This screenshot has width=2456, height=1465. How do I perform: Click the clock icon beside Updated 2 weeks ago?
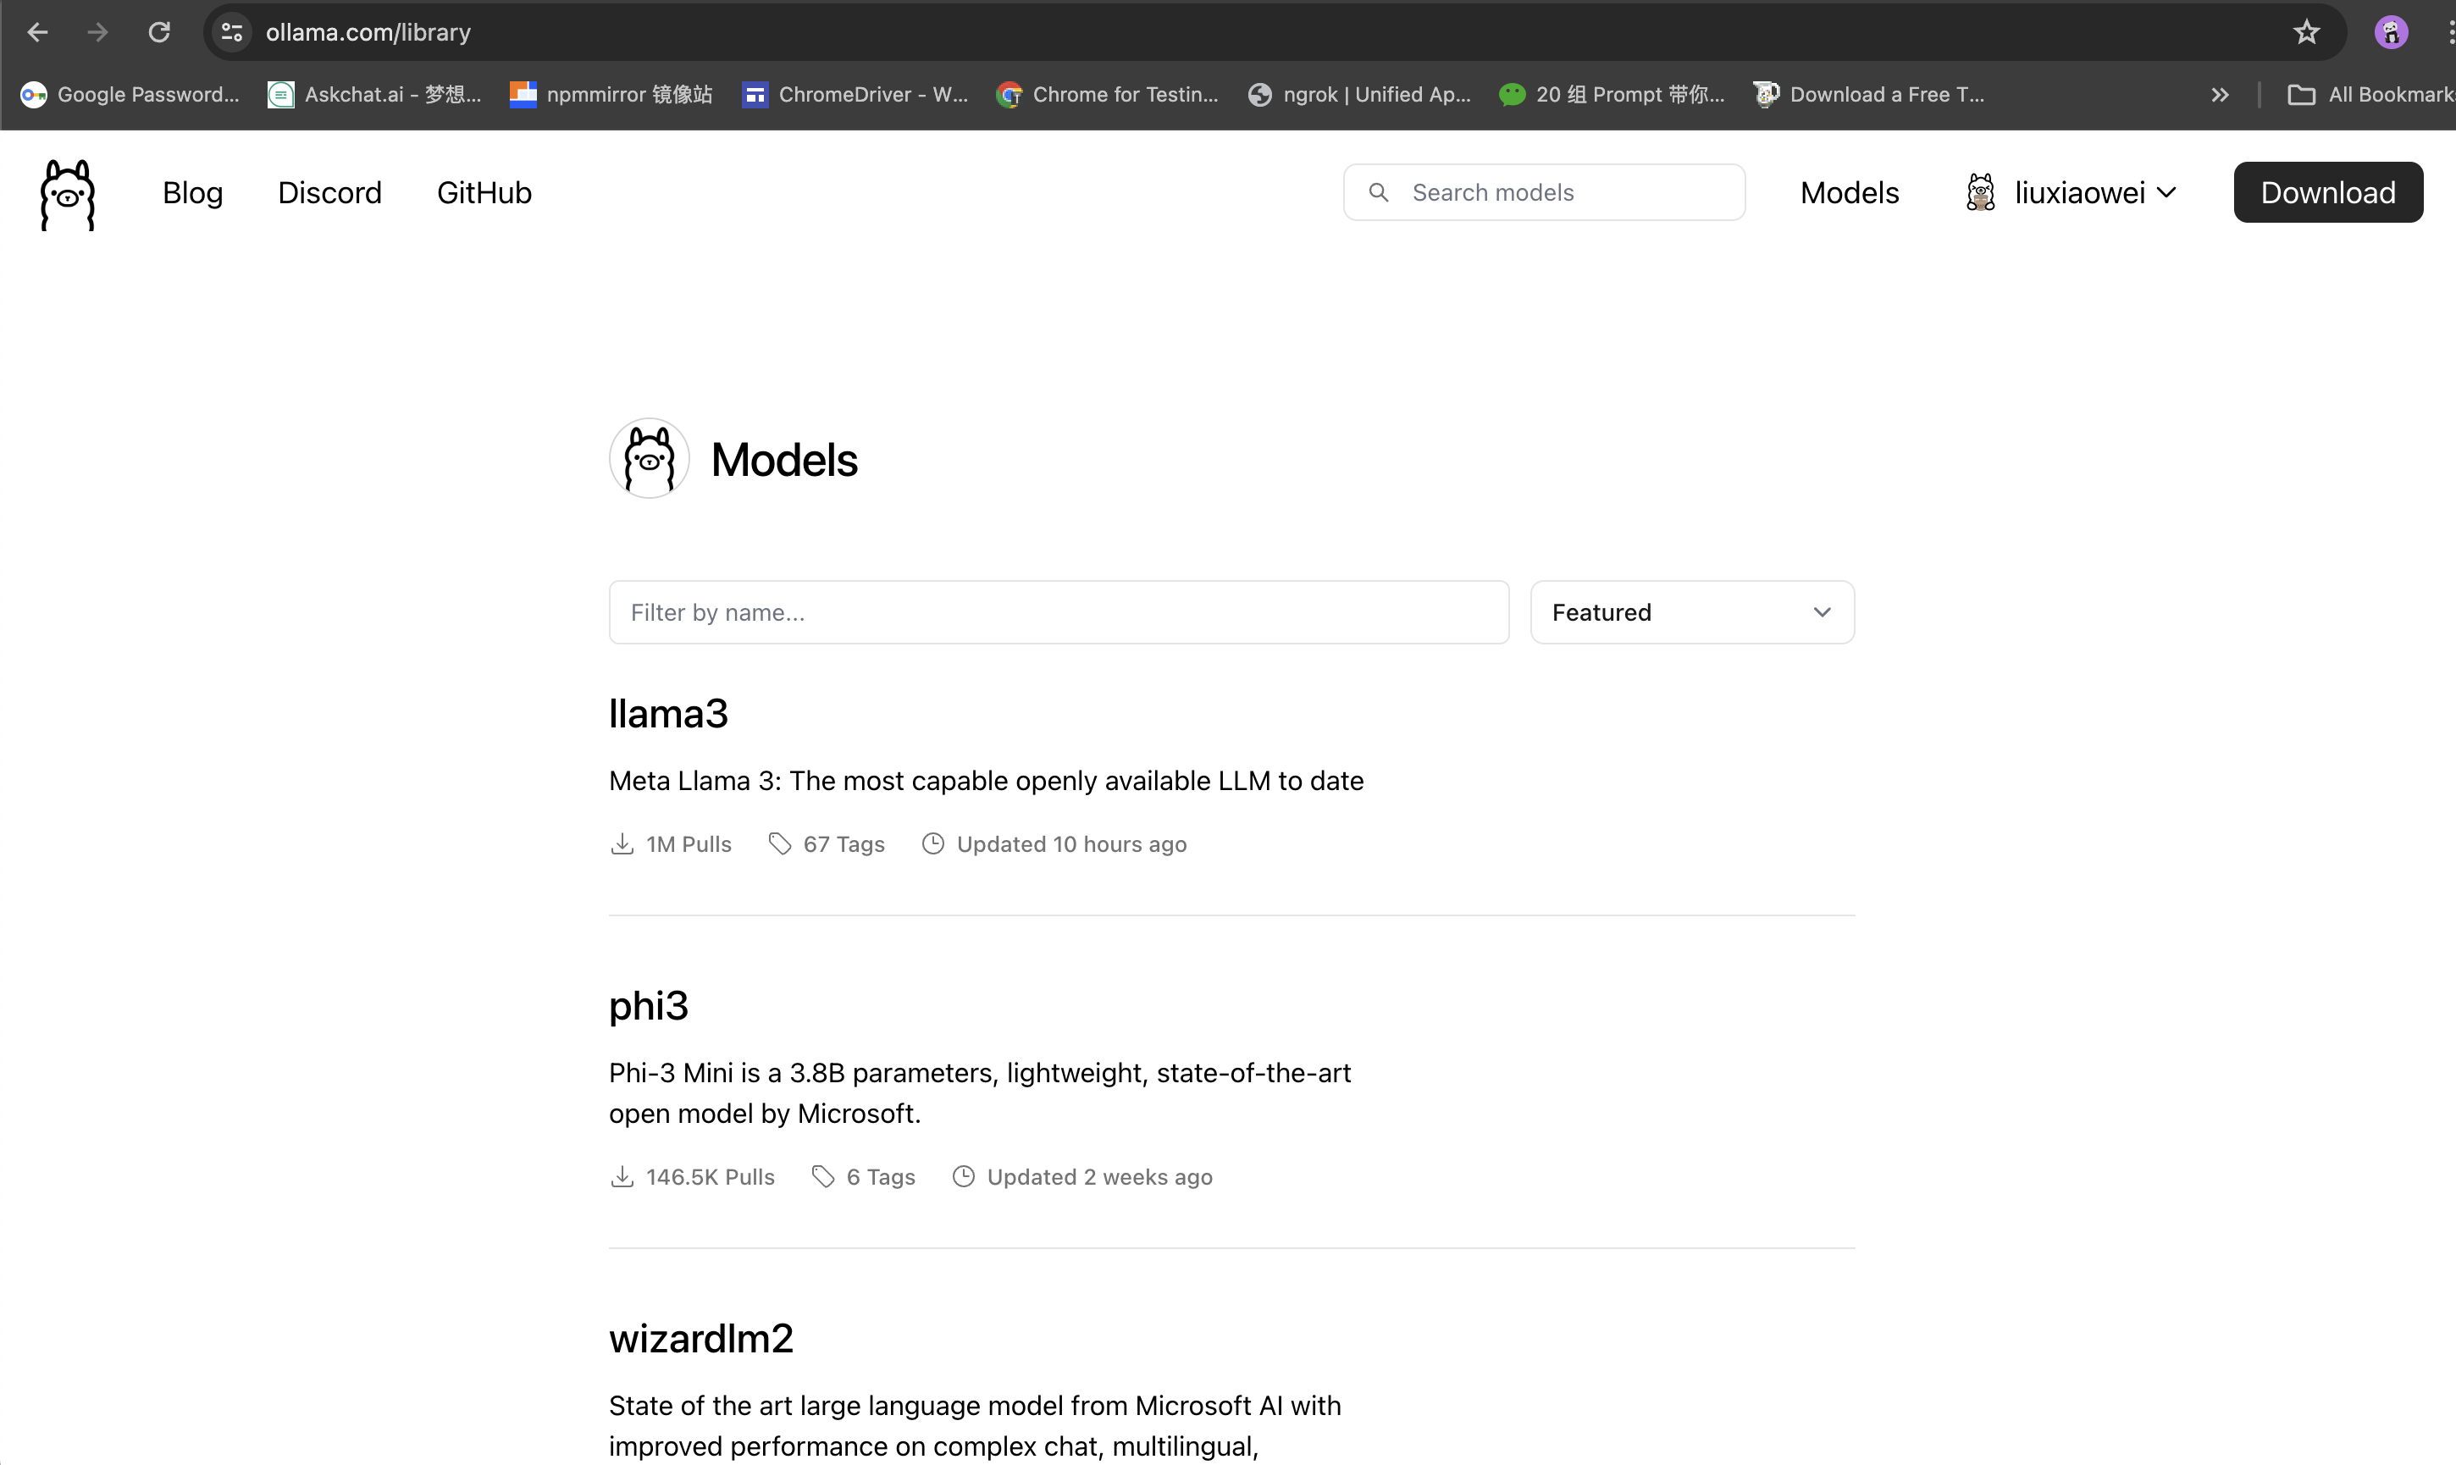[x=964, y=1178]
